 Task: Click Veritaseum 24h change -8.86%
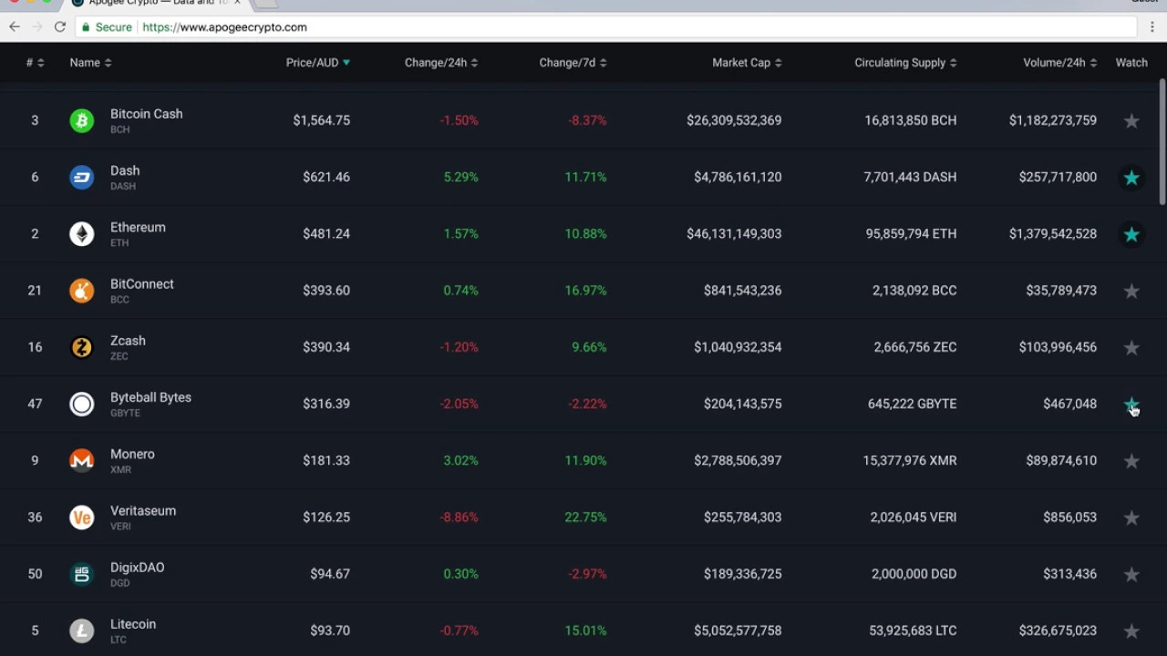(x=459, y=518)
